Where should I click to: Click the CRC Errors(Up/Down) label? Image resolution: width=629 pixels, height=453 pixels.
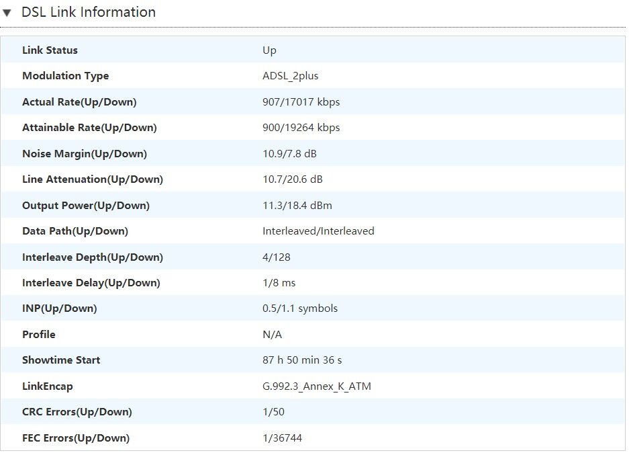(77, 412)
